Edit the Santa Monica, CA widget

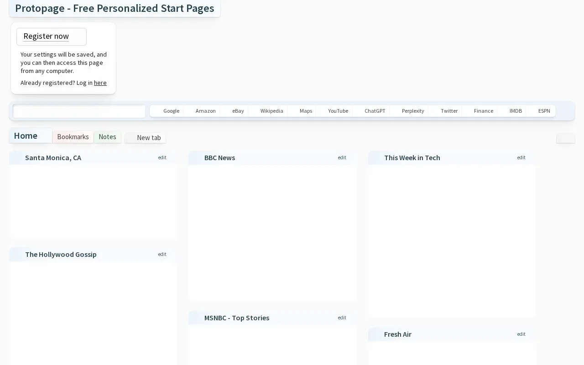tap(162, 157)
